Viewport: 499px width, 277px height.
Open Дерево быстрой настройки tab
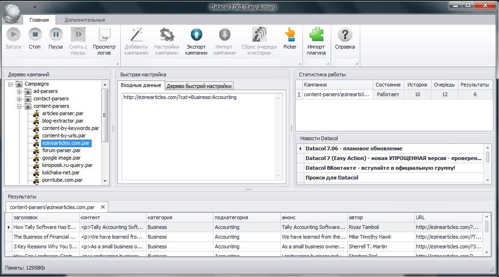(199, 86)
